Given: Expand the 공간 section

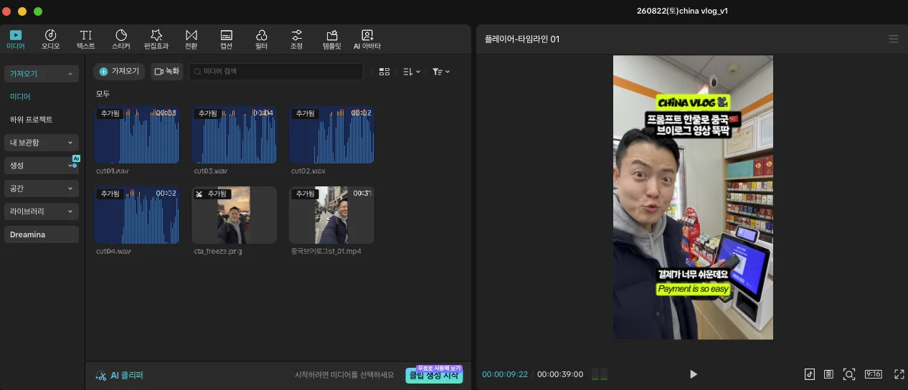Looking at the screenshot, I should click(41, 189).
